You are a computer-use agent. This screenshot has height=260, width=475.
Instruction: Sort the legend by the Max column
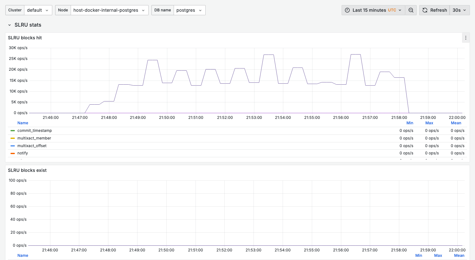(x=429, y=123)
